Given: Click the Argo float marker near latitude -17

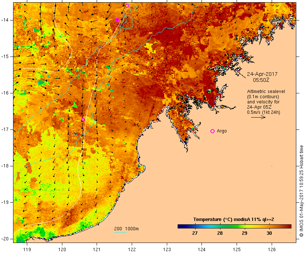Looking at the screenshot, I should click(83, 119).
